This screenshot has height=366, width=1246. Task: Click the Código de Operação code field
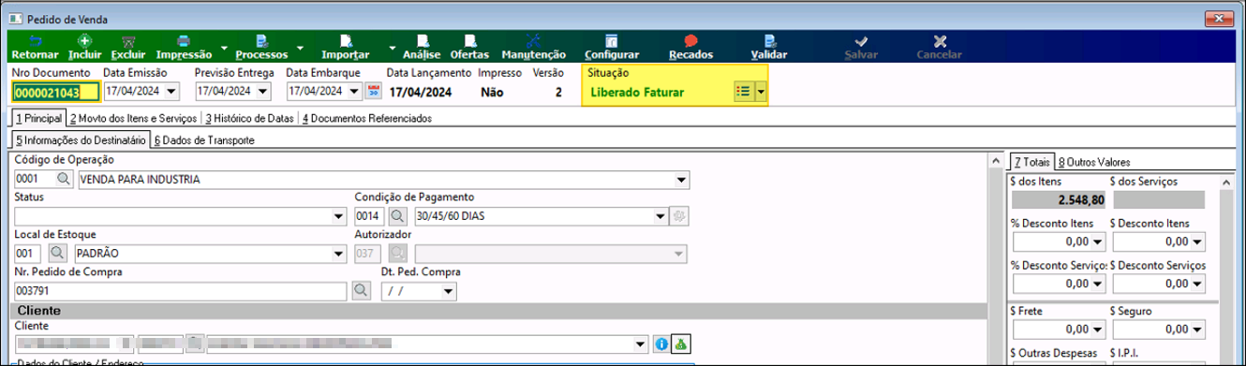tap(35, 179)
